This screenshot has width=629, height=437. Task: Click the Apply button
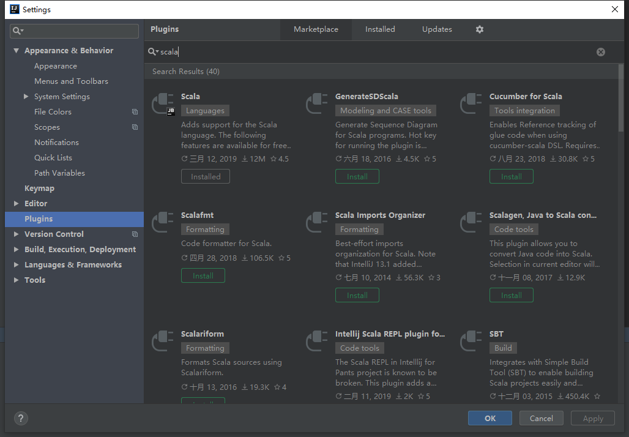click(593, 418)
